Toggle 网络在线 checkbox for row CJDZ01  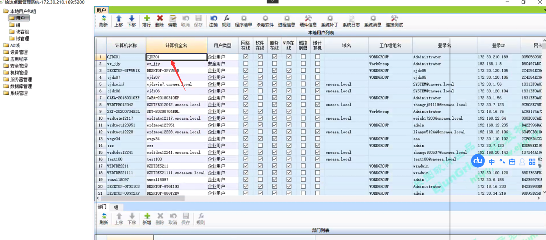(246, 57)
